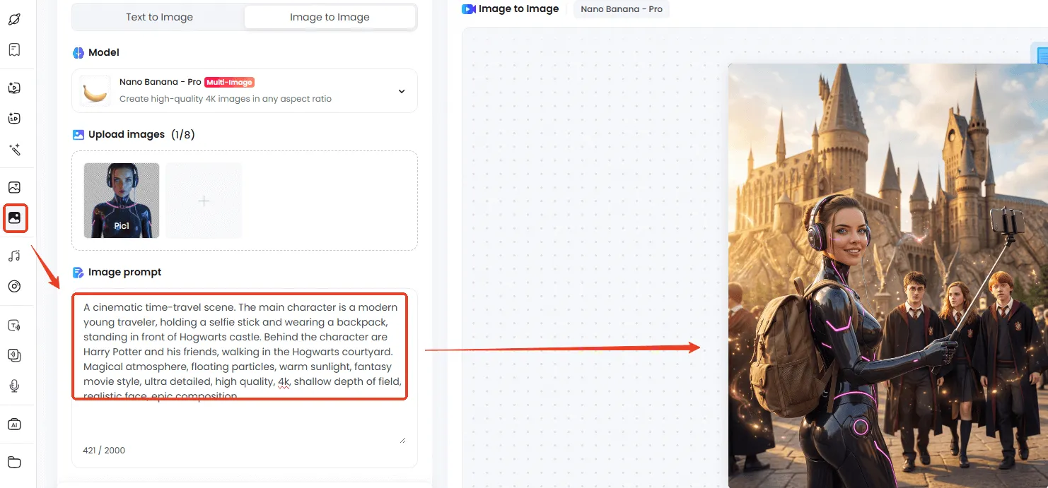Select the Image to Image tab
1048x488 pixels.
pos(330,17)
